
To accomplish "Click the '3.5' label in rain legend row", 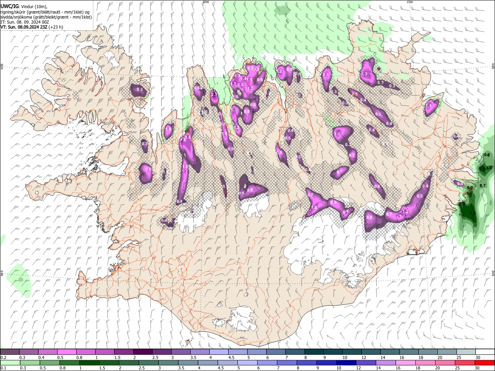I will click(x=181, y=368).
